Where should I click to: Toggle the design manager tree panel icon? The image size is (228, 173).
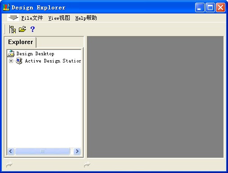coord(13,29)
